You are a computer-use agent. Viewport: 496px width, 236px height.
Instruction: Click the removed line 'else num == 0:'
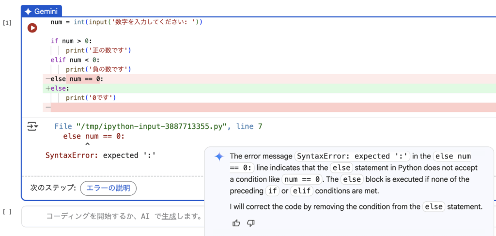pyautogui.click(x=77, y=79)
